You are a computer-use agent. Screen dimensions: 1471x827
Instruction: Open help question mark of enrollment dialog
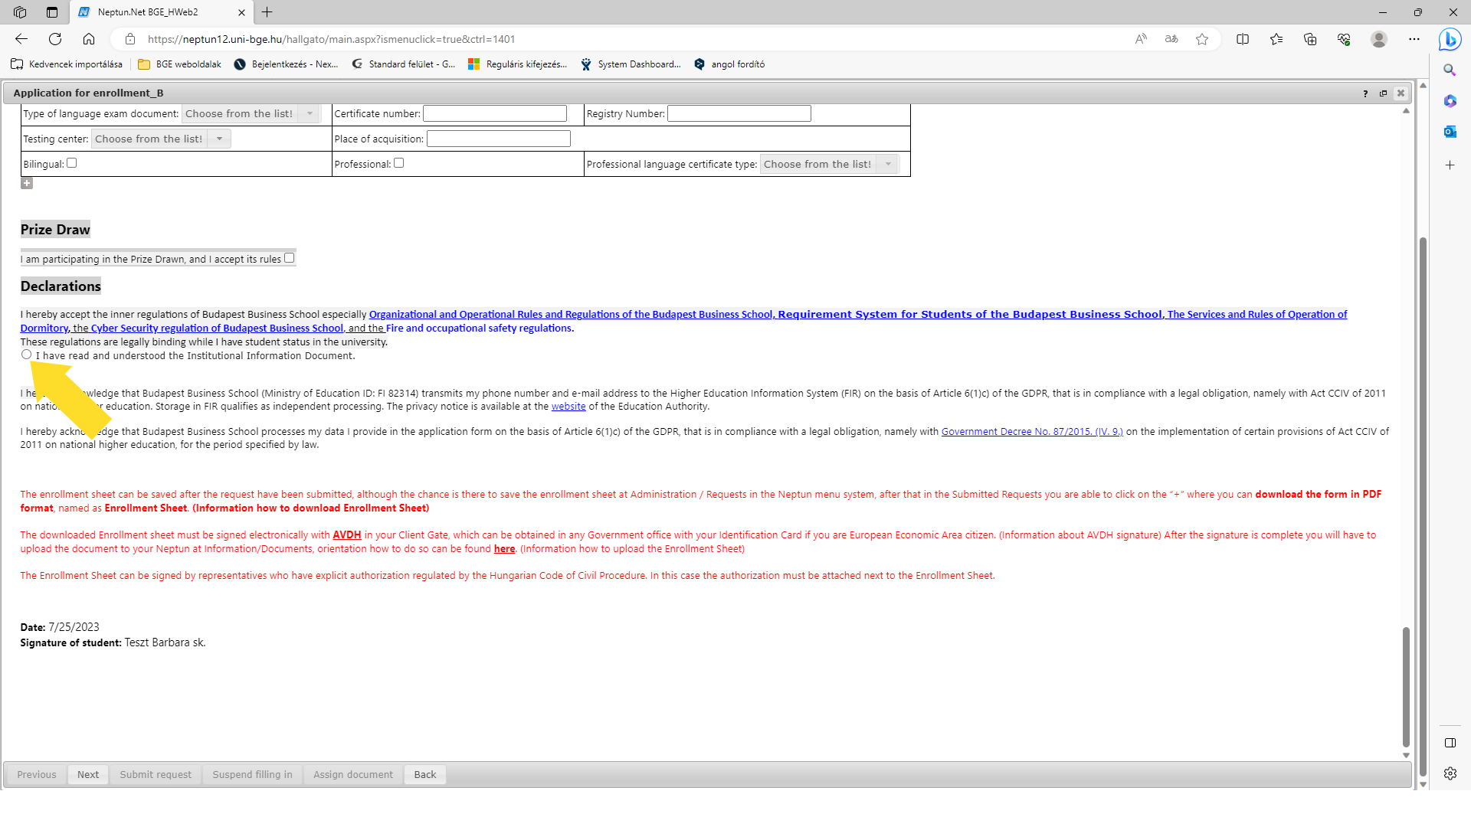[x=1365, y=93]
